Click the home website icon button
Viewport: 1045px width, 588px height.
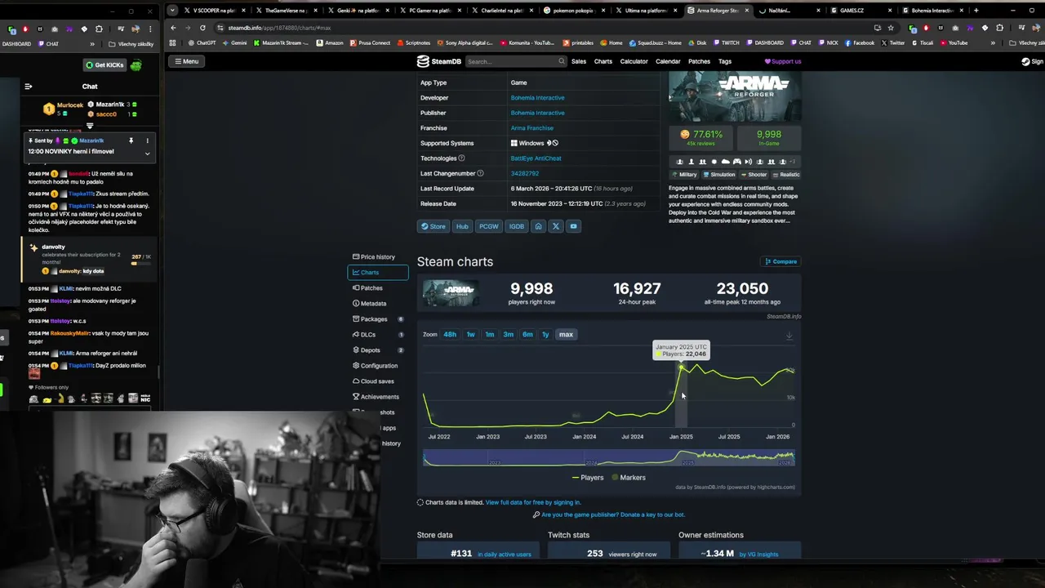pos(538,226)
